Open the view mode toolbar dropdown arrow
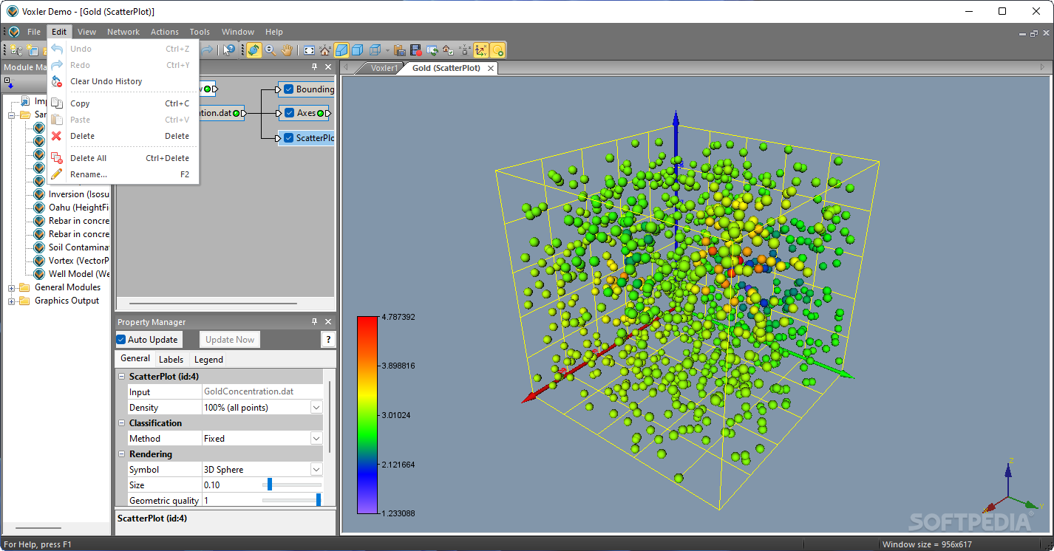This screenshot has width=1054, height=551. pos(387,49)
